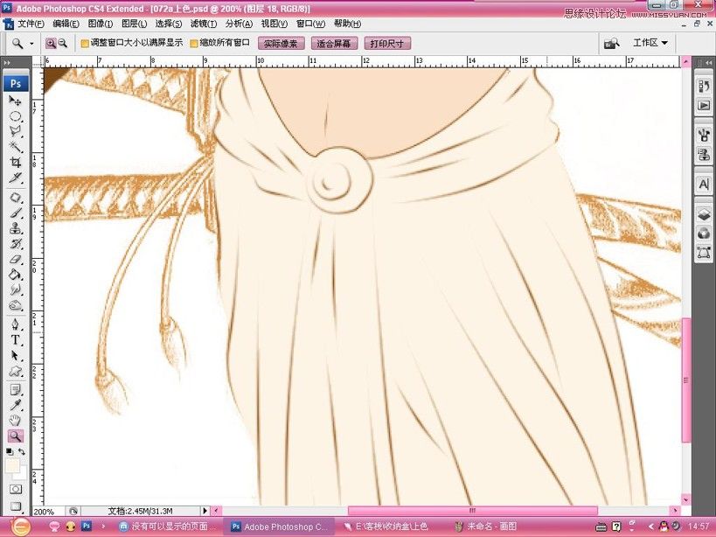Screen dimensions: 716x537
Task: Open the Layers panel icon
Action: coord(704,213)
